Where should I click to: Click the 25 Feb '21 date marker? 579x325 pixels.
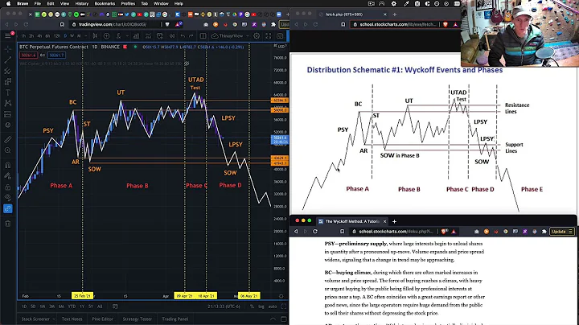tap(82, 296)
